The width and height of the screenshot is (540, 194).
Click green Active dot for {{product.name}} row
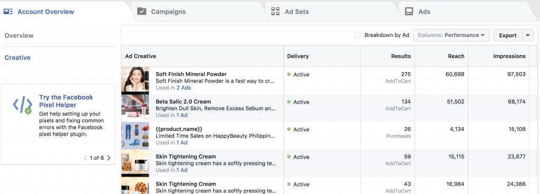(289, 129)
